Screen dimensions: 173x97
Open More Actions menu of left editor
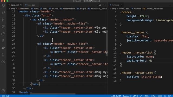[x=104, y=5]
